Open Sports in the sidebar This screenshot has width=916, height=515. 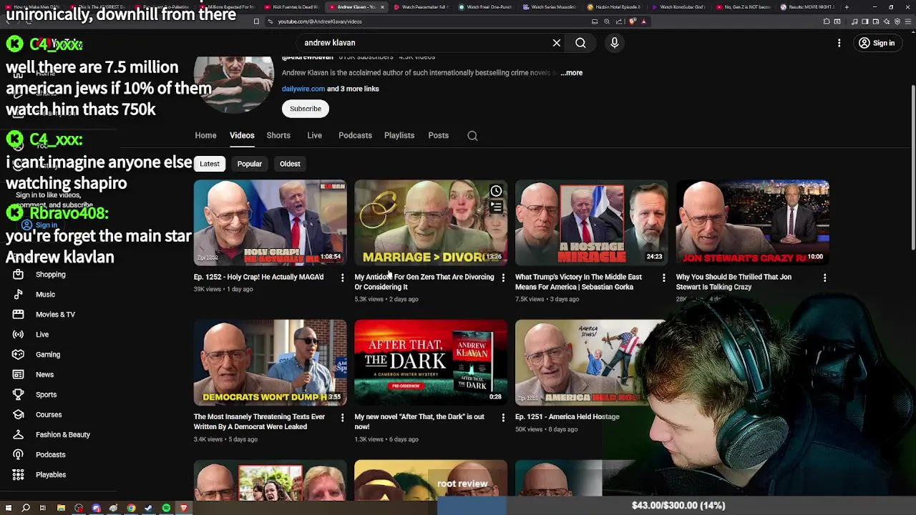click(46, 395)
